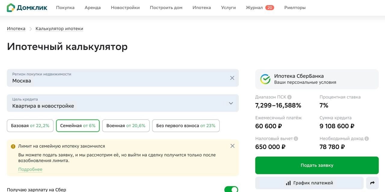Open the Ипотека menu item
The image size is (385, 192).
tap(202, 8)
